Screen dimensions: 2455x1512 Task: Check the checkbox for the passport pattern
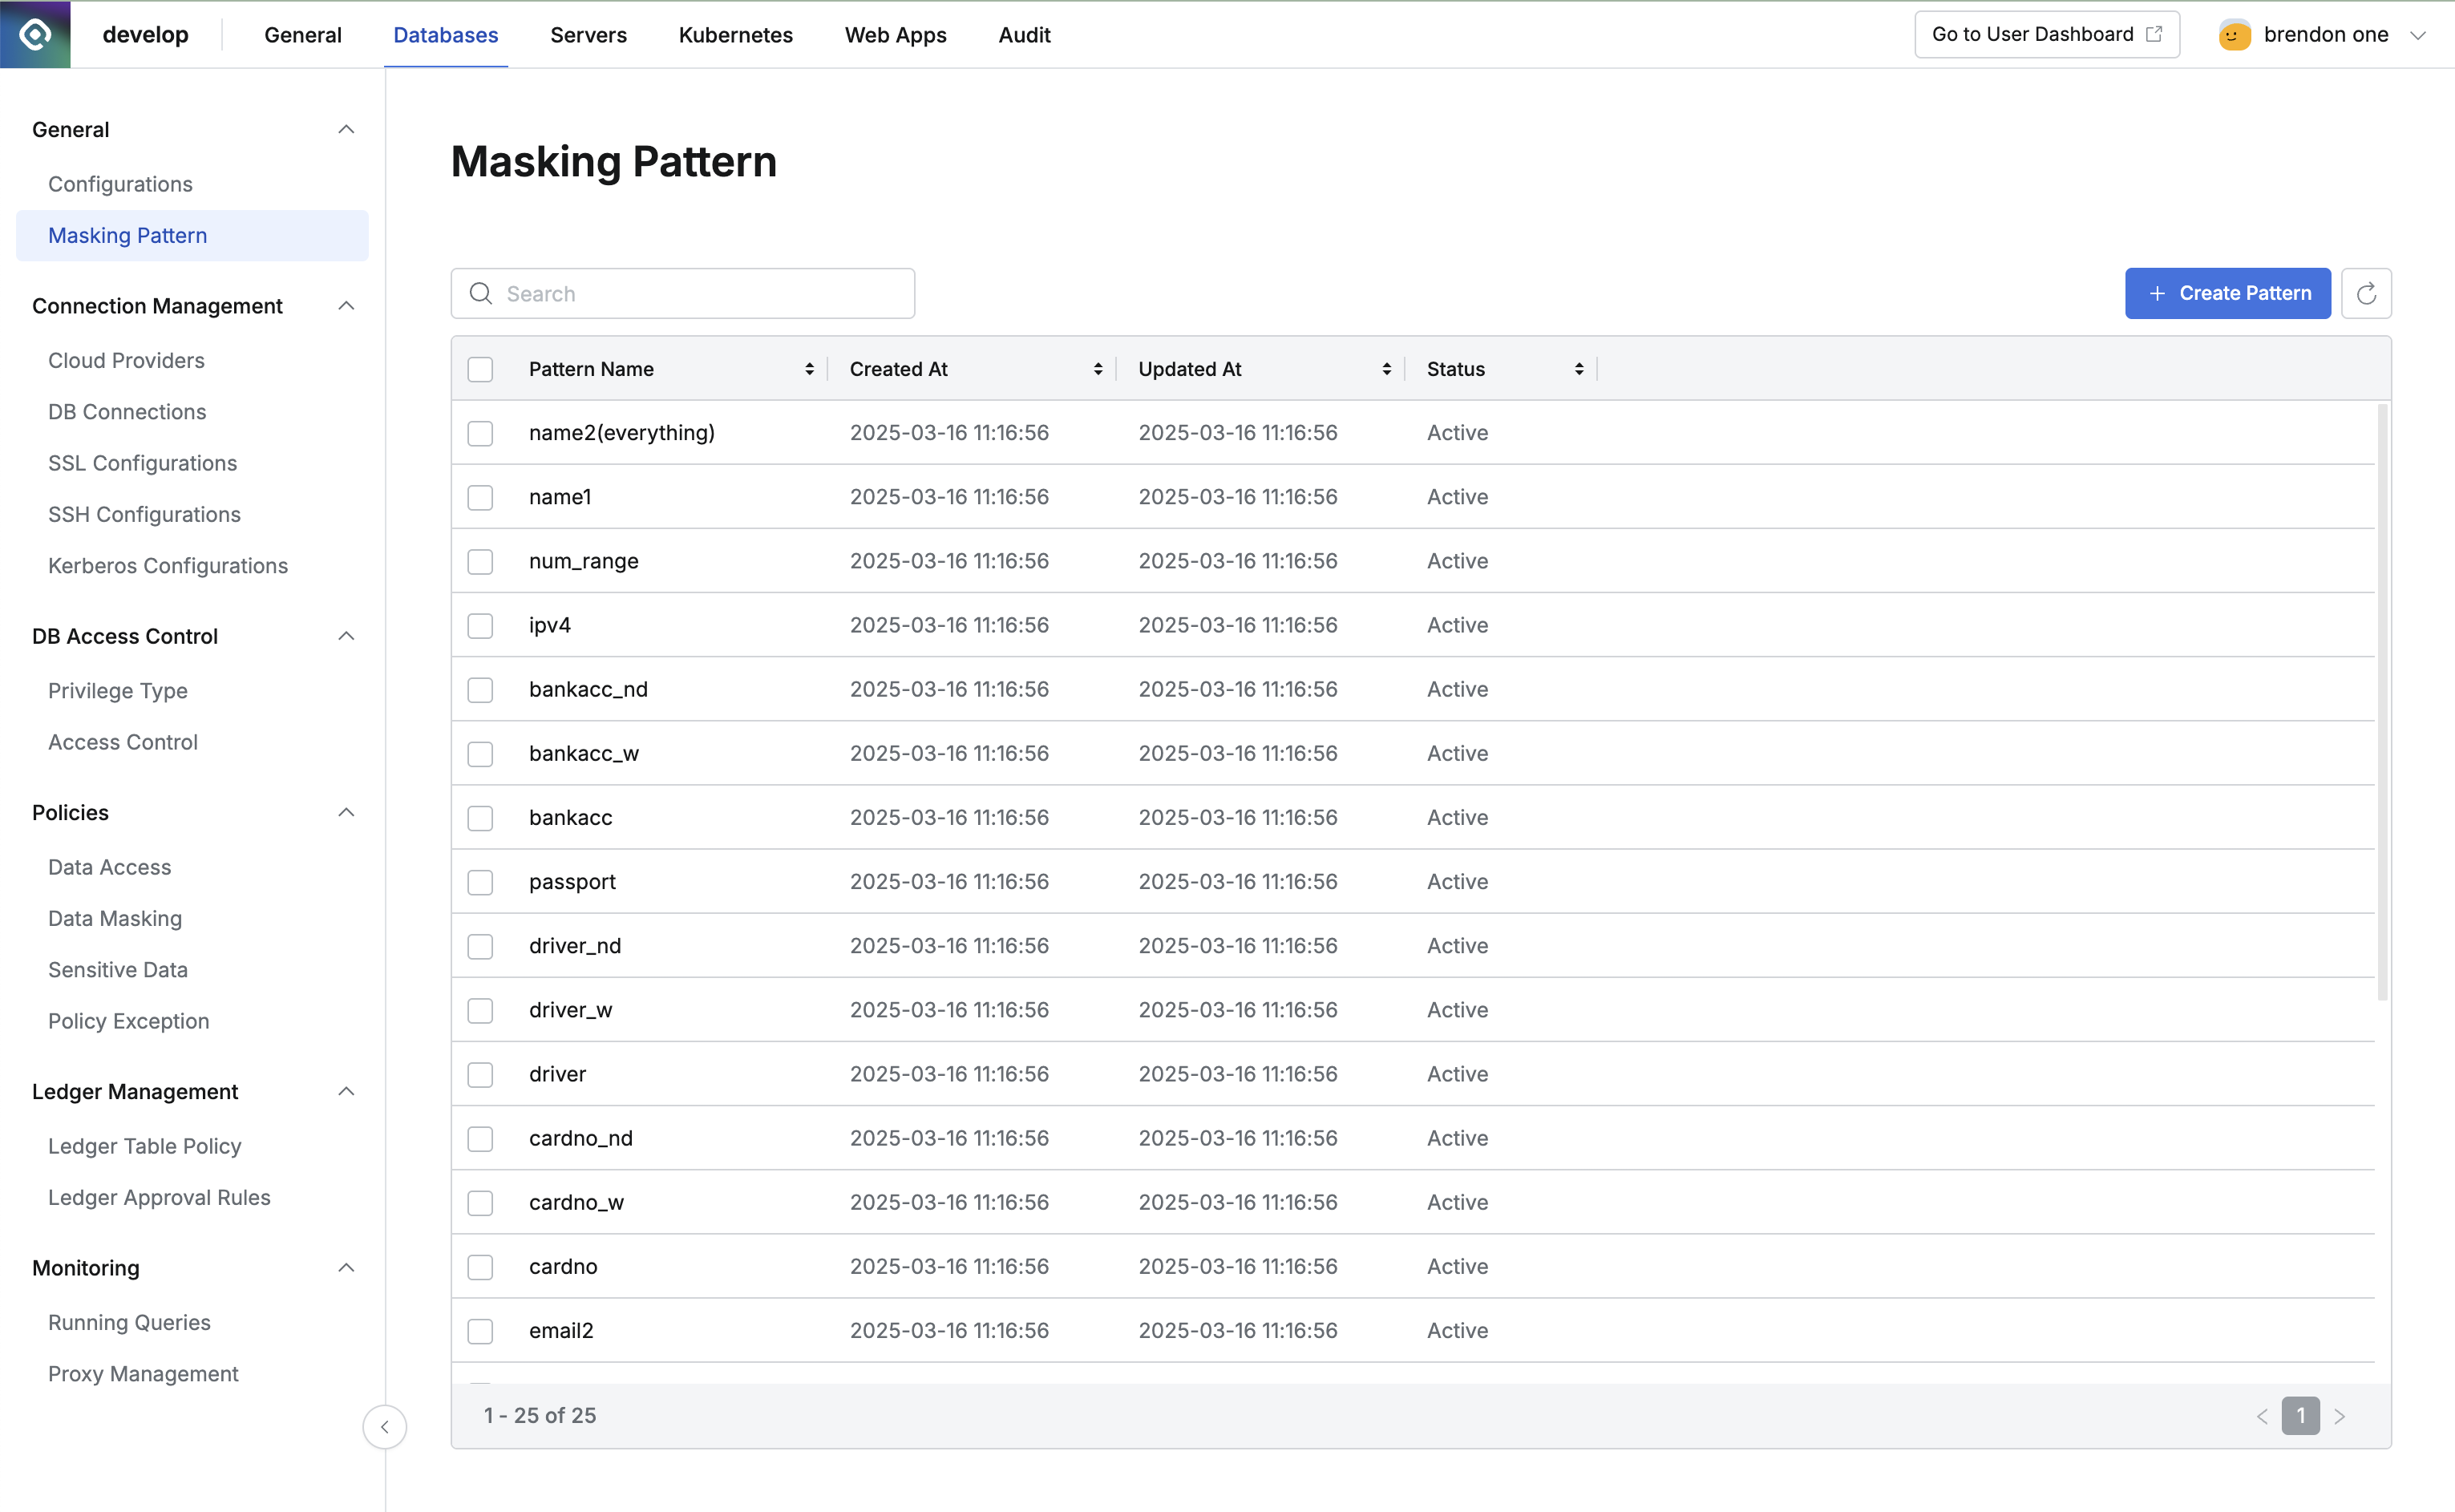480,882
